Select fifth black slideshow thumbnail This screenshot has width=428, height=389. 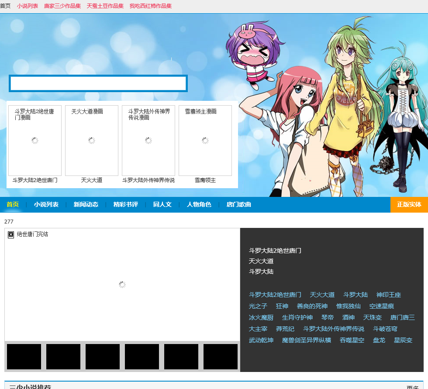[x=181, y=357]
